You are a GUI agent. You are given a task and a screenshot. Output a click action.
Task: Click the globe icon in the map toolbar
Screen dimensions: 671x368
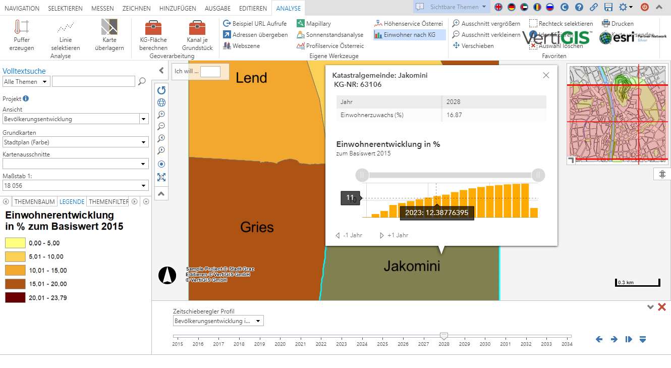coord(161,102)
